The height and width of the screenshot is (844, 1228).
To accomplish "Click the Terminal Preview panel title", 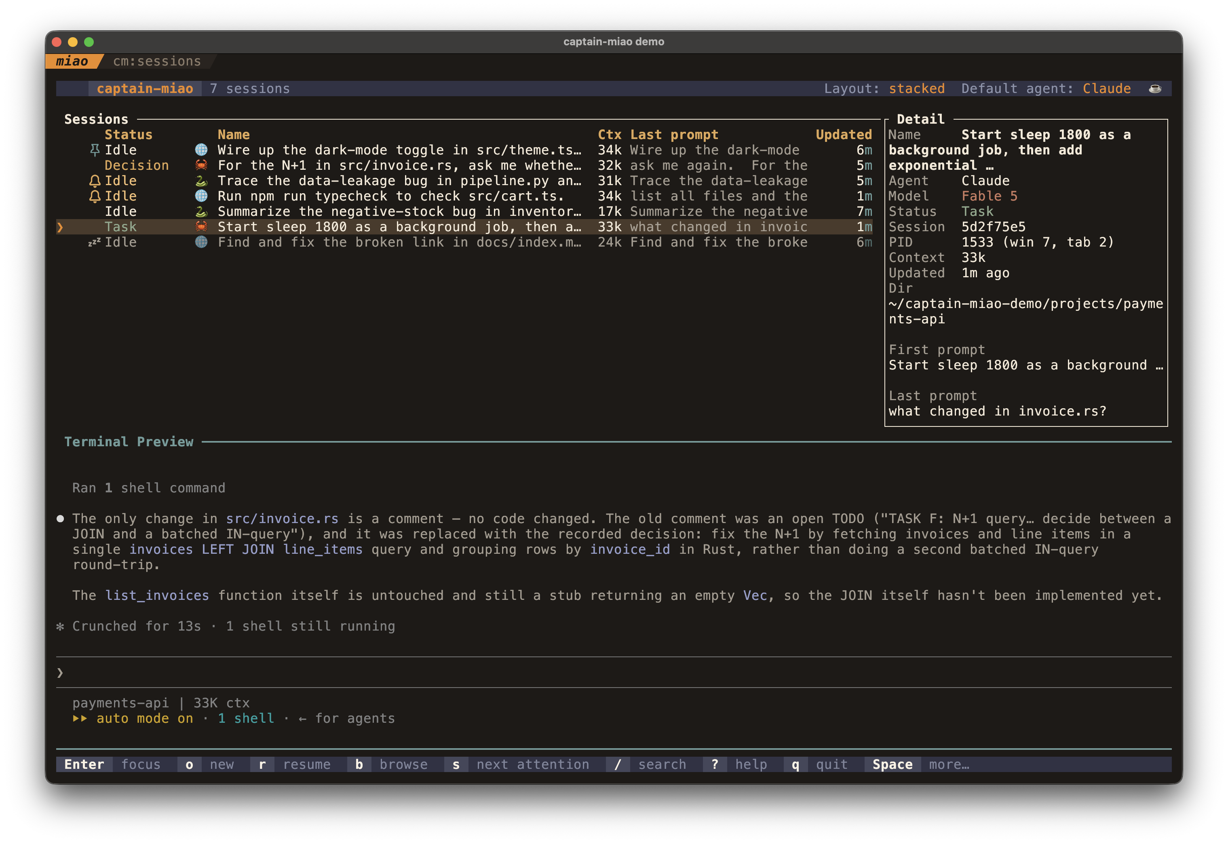I will (x=129, y=442).
